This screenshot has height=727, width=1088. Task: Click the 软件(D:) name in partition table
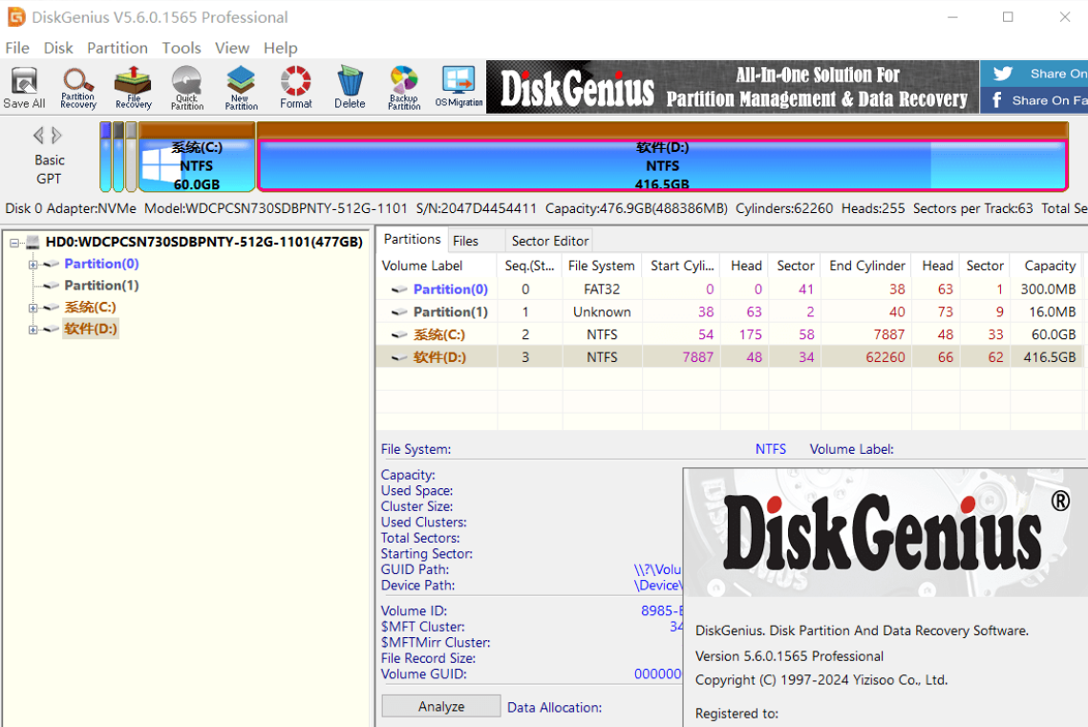(x=439, y=358)
